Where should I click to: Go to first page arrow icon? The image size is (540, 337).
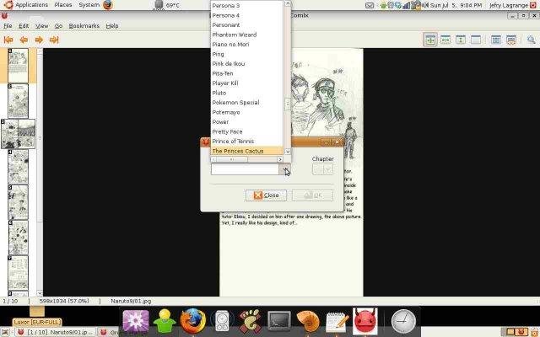coord(8,40)
